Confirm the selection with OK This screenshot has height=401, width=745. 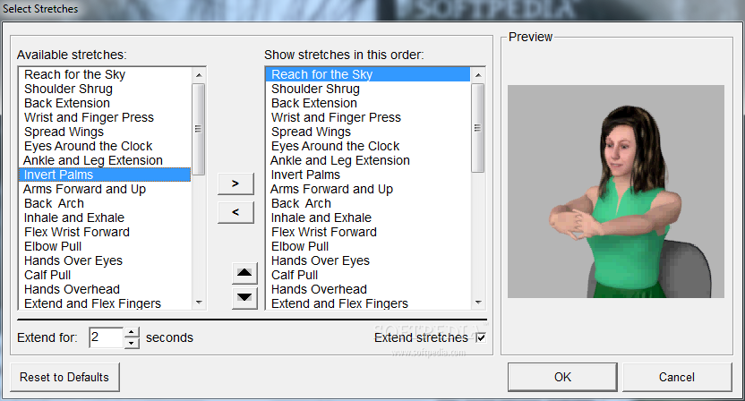pyautogui.click(x=562, y=377)
